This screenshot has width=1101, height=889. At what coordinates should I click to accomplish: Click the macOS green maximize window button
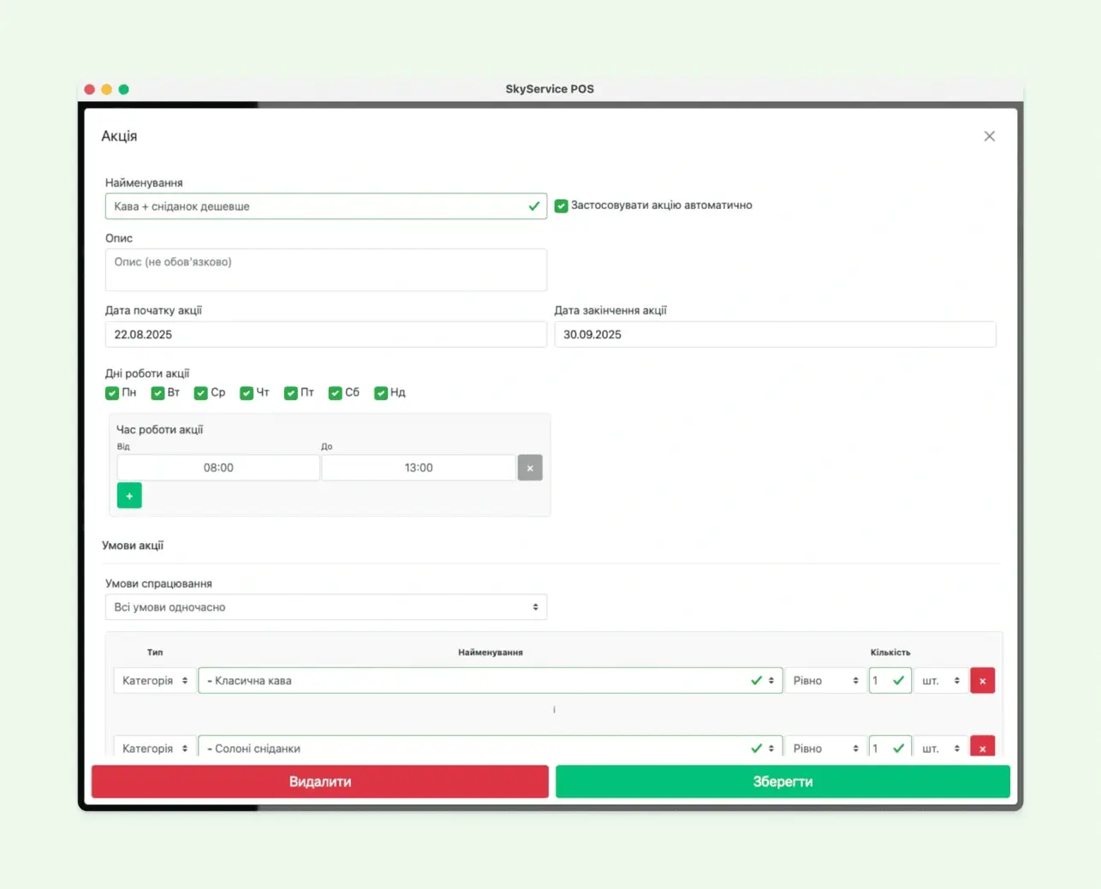124,89
